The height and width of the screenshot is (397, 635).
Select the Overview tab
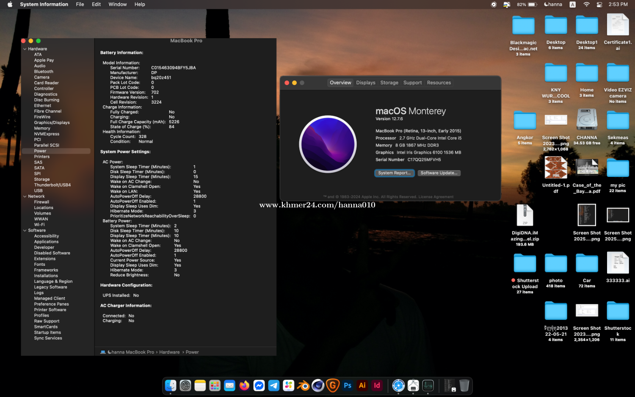pos(341,83)
